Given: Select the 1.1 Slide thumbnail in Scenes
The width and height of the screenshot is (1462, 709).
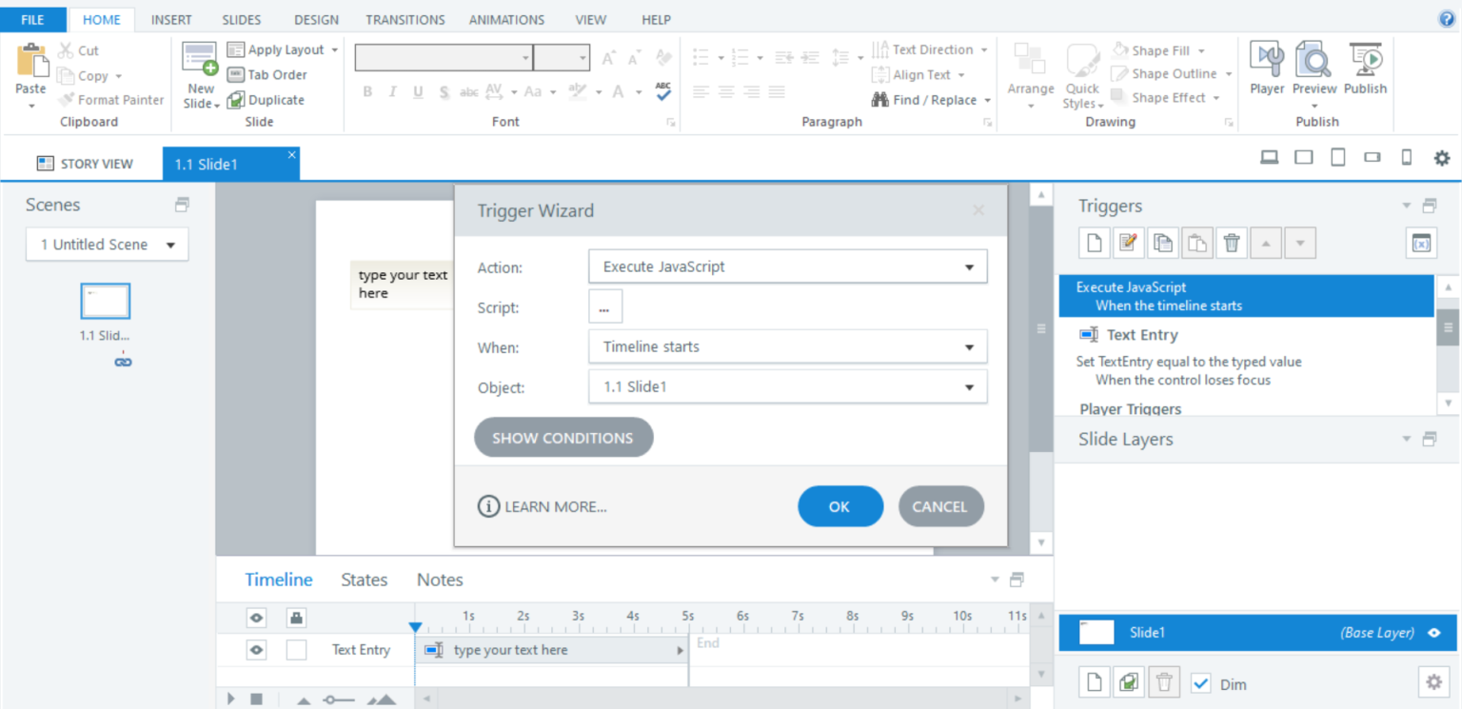Looking at the screenshot, I should pos(105,302).
